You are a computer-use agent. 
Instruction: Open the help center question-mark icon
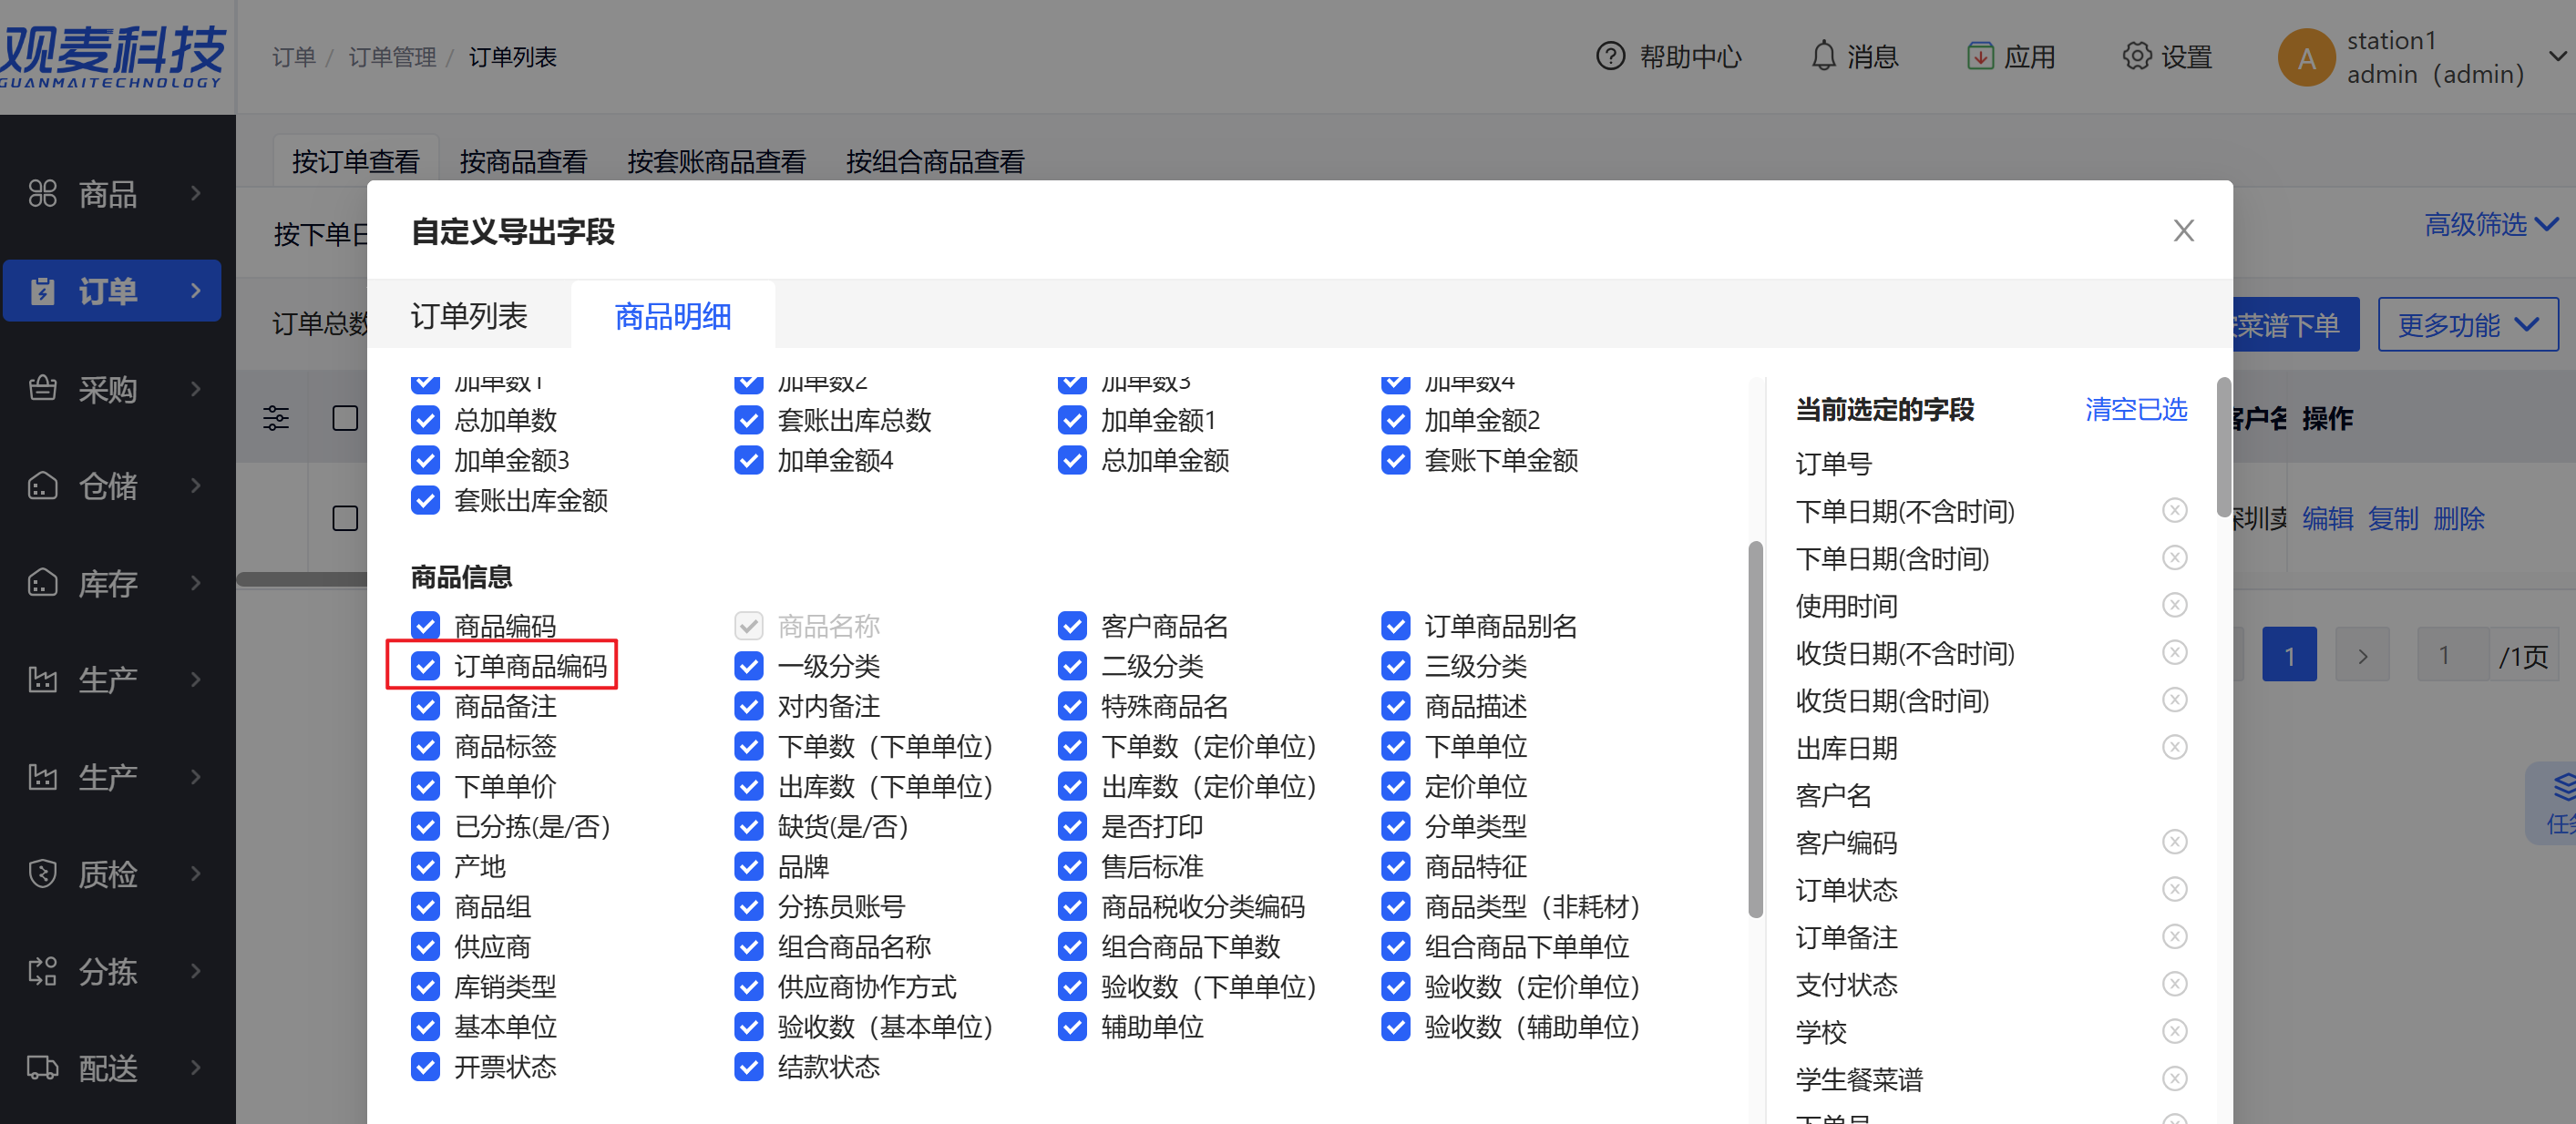click(x=1610, y=56)
